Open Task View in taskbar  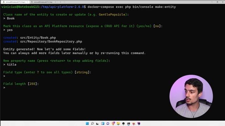(97, 124)
